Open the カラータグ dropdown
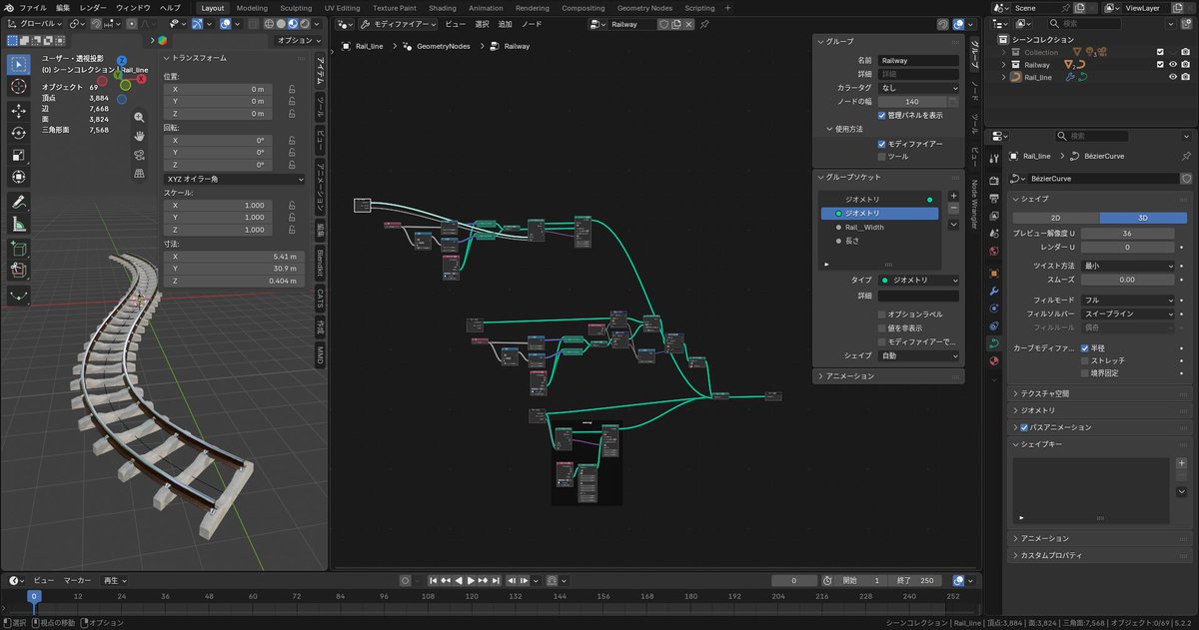The image size is (1199, 630). pyautogui.click(x=918, y=88)
